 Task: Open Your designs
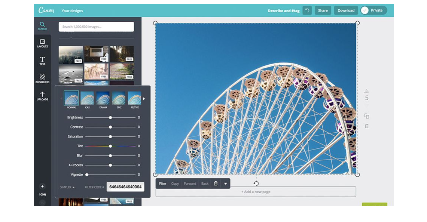point(72,10)
